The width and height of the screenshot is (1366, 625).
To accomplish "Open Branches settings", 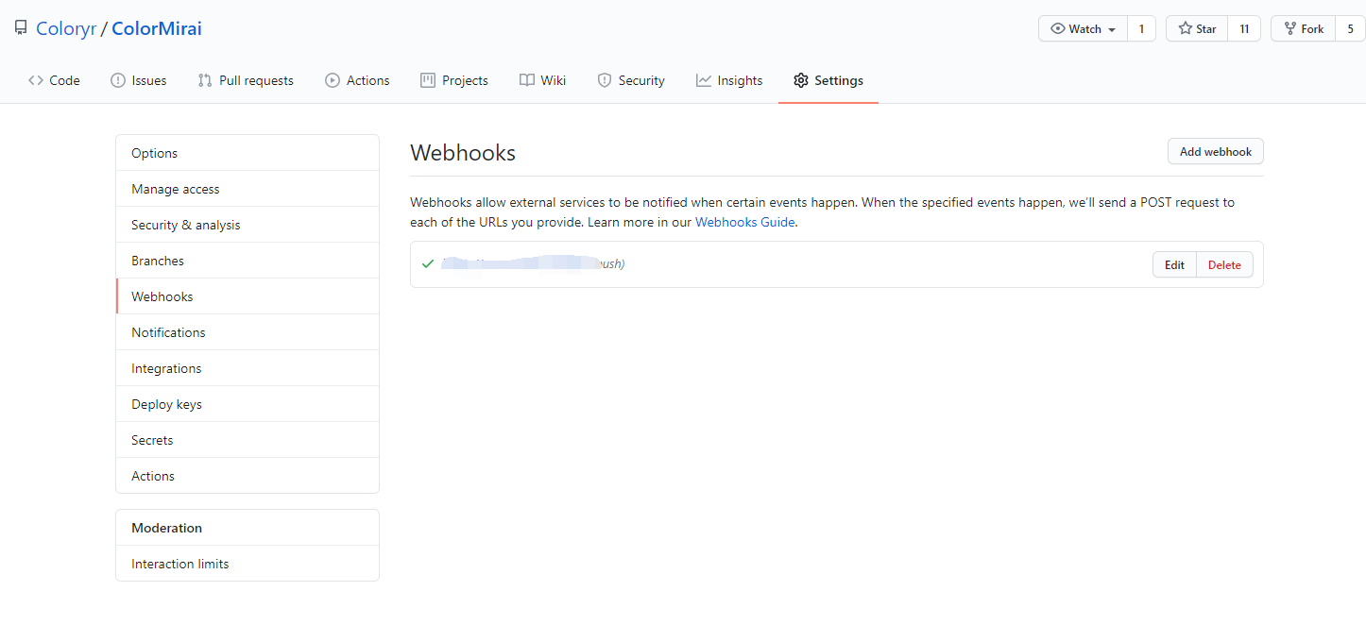I will point(248,261).
